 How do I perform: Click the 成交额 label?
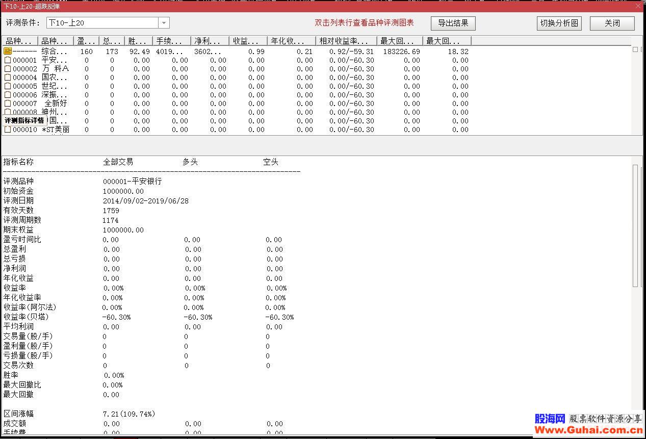pos(15,424)
